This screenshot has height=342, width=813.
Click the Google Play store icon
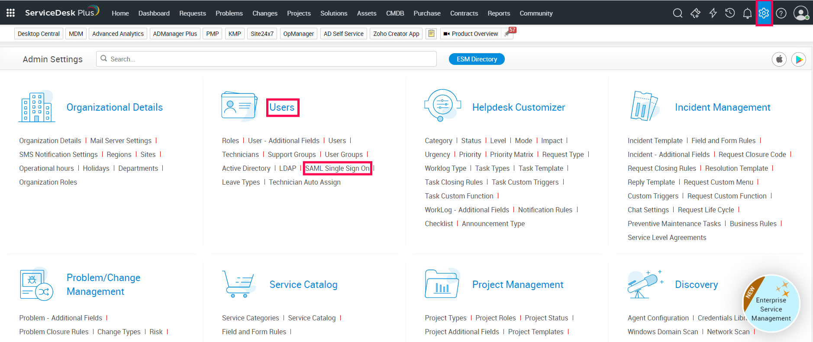[x=799, y=59]
